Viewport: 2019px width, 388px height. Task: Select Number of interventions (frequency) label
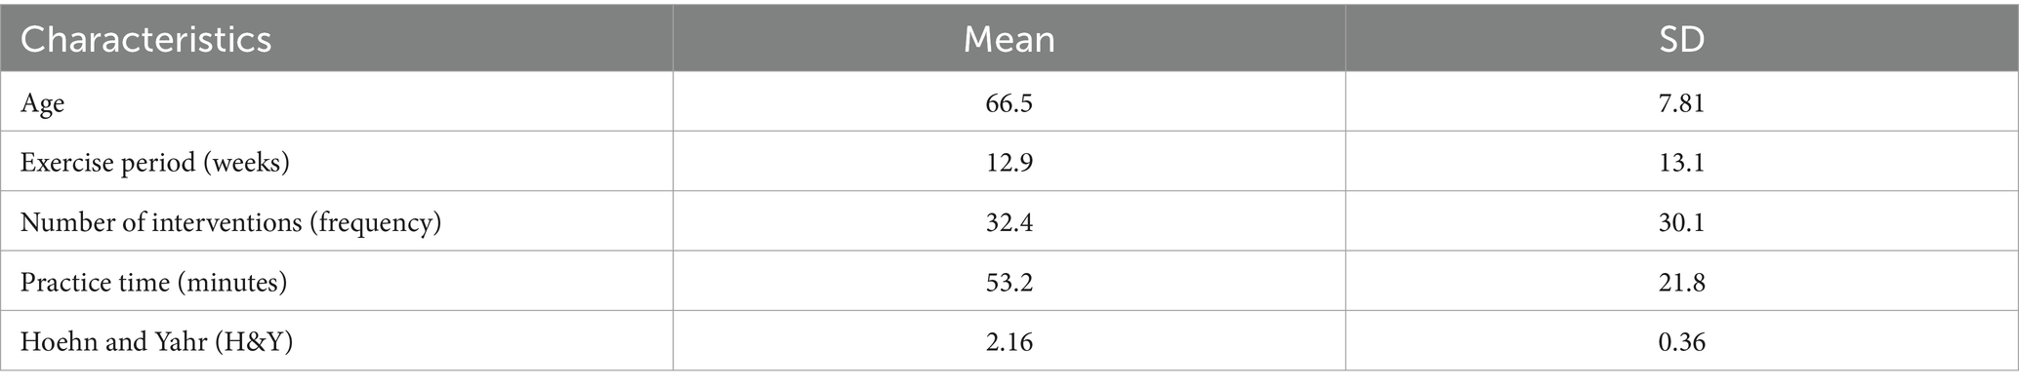(231, 223)
